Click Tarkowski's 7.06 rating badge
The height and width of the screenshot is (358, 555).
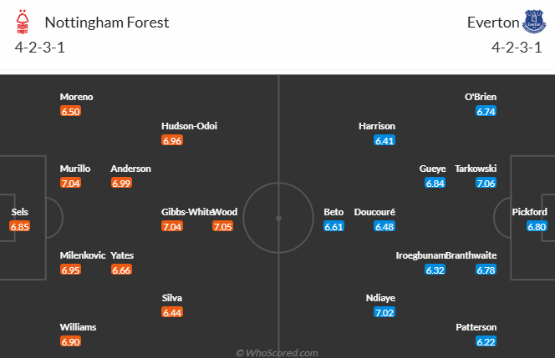click(x=486, y=183)
